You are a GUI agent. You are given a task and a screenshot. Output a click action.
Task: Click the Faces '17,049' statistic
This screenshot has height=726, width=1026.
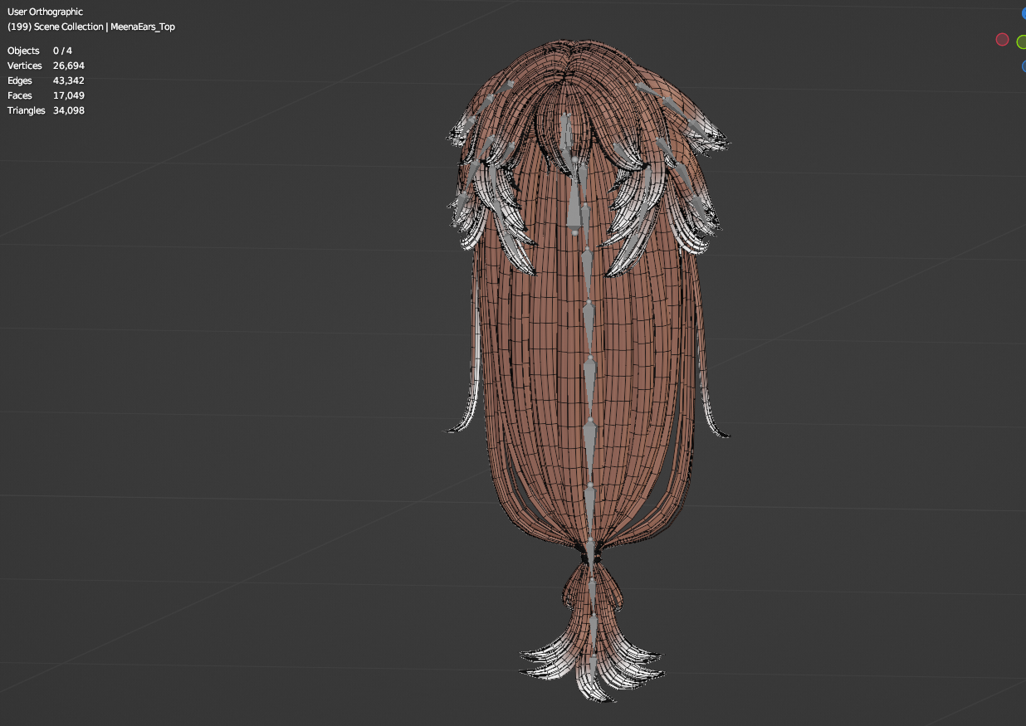pos(69,95)
